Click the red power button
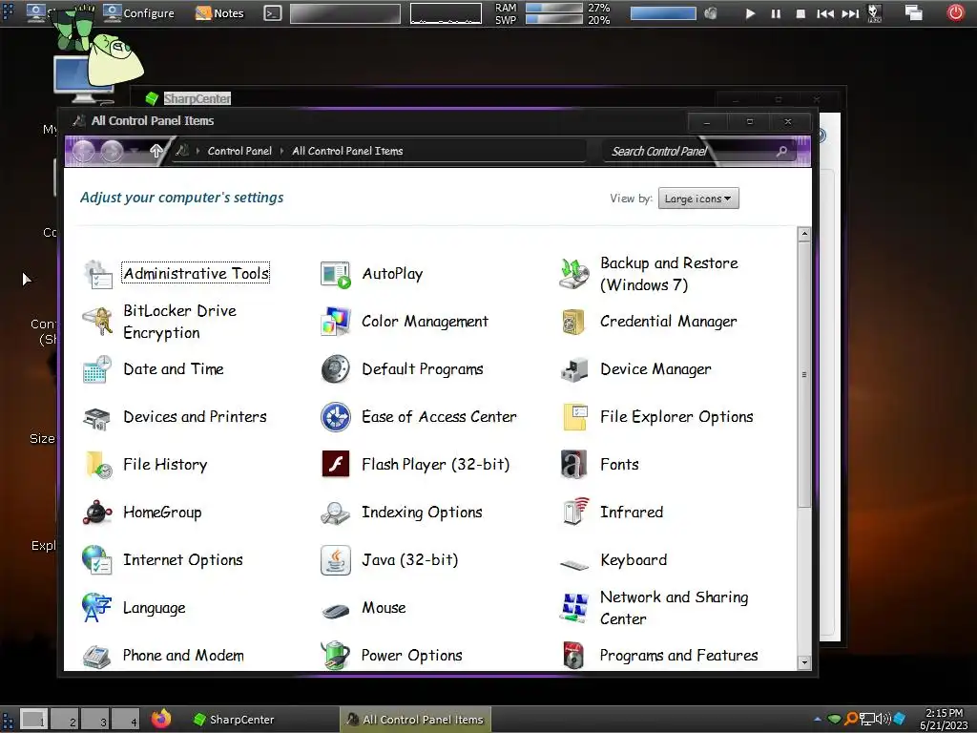The height and width of the screenshot is (733, 977). click(956, 12)
